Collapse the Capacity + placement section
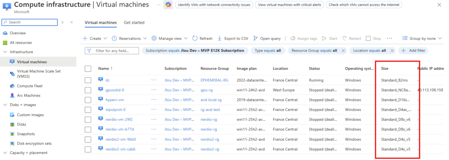This screenshot has height=160, width=449. [5, 153]
